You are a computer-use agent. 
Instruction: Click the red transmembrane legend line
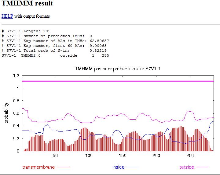pyautogui.click(x=63, y=167)
